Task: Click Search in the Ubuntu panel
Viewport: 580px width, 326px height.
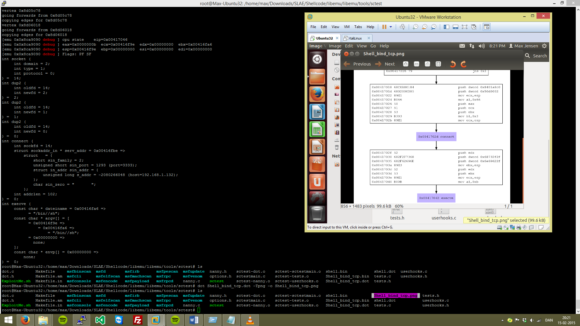Action: [x=536, y=56]
